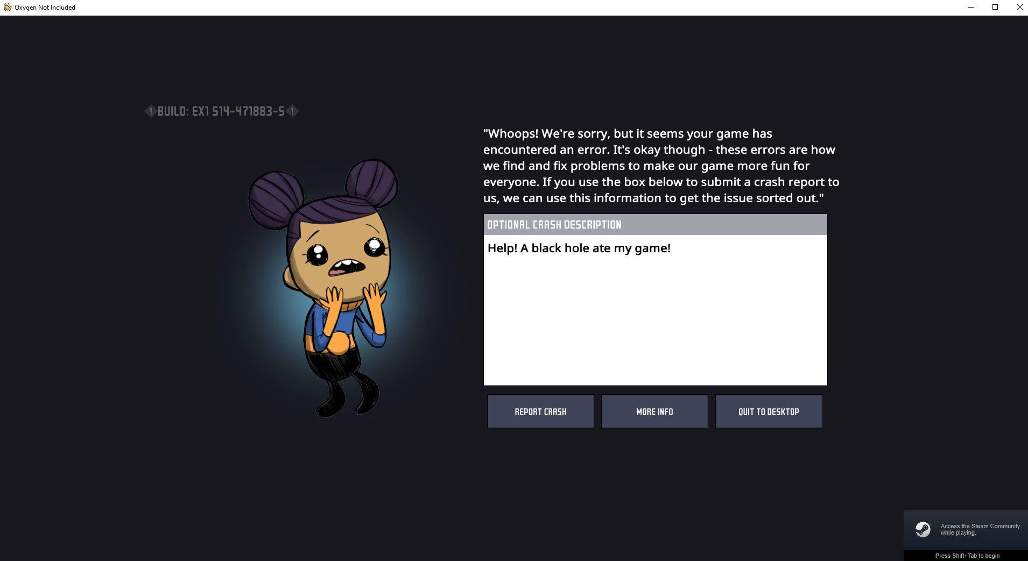Close the Oxygen Not Included window
The image size is (1028, 561).
tap(1019, 8)
